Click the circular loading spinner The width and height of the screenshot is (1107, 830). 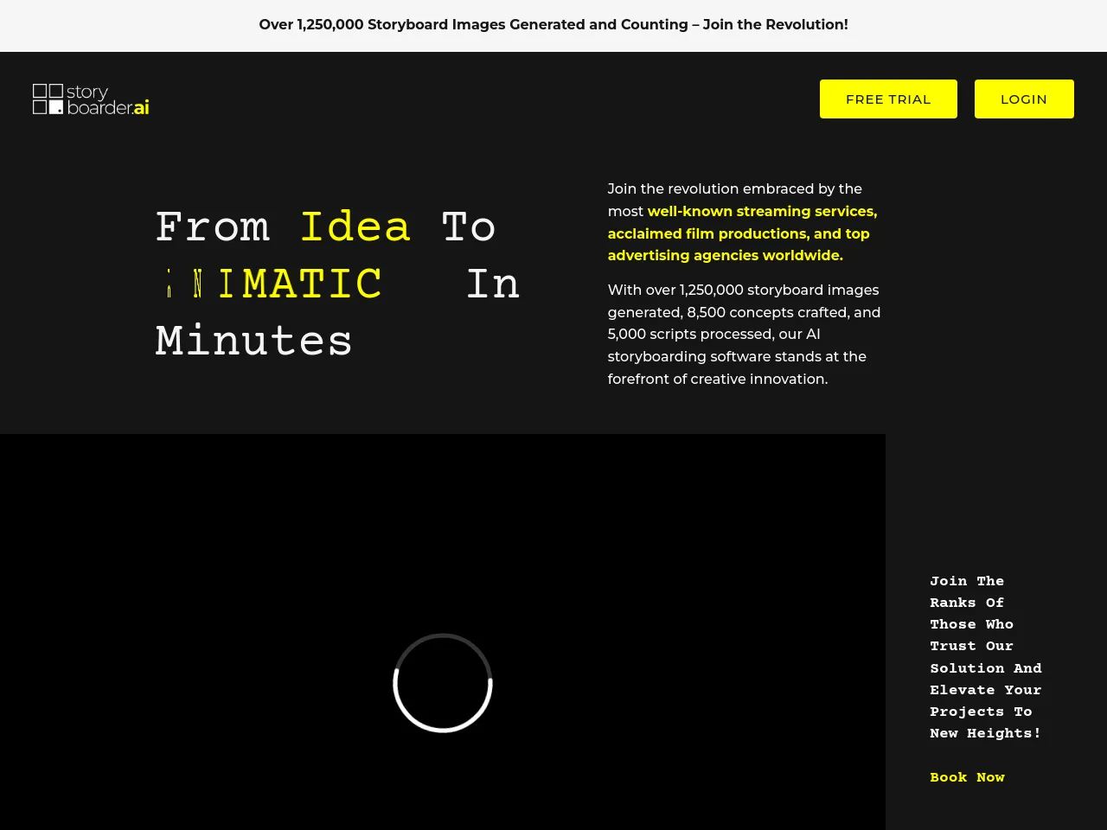coord(443,683)
